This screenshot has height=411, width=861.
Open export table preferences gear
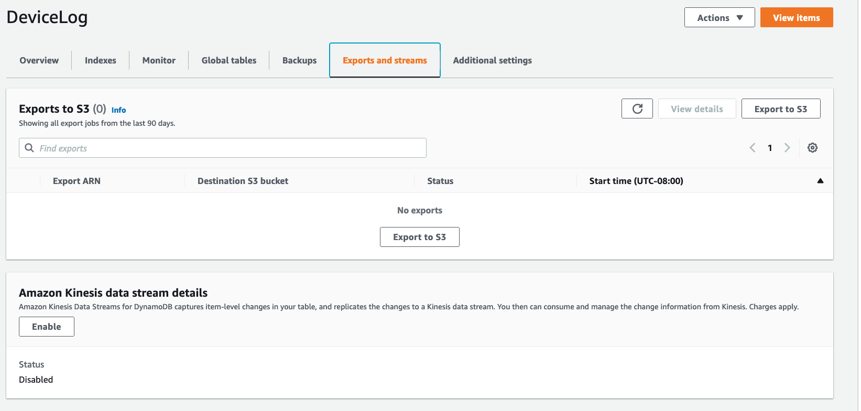(x=812, y=148)
